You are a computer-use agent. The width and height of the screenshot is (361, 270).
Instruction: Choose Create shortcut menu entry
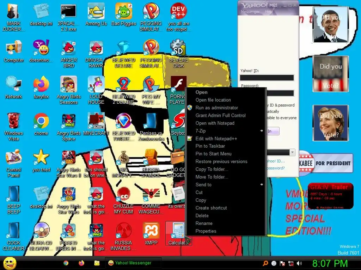click(211, 208)
